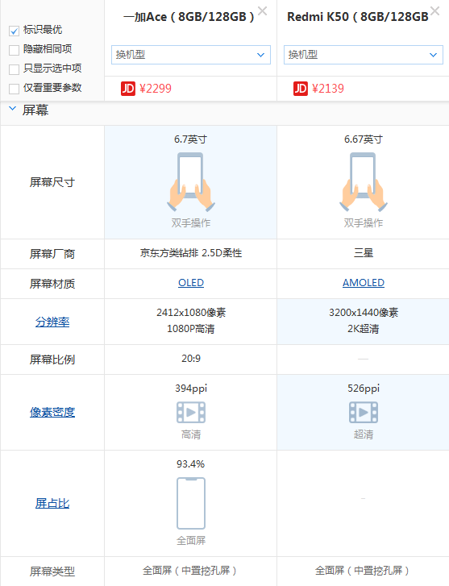Open the OLED material link
Image resolution: width=449 pixels, height=586 pixels.
pyautogui.click(x=191, y=283)
